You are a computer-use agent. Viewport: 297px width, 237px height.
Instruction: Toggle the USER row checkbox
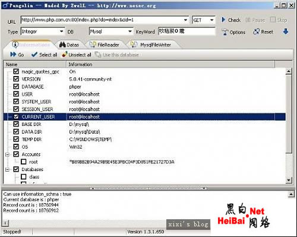pos(16,94)
